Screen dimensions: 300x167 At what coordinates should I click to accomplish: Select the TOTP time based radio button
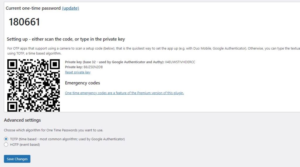tap(6, 139)
